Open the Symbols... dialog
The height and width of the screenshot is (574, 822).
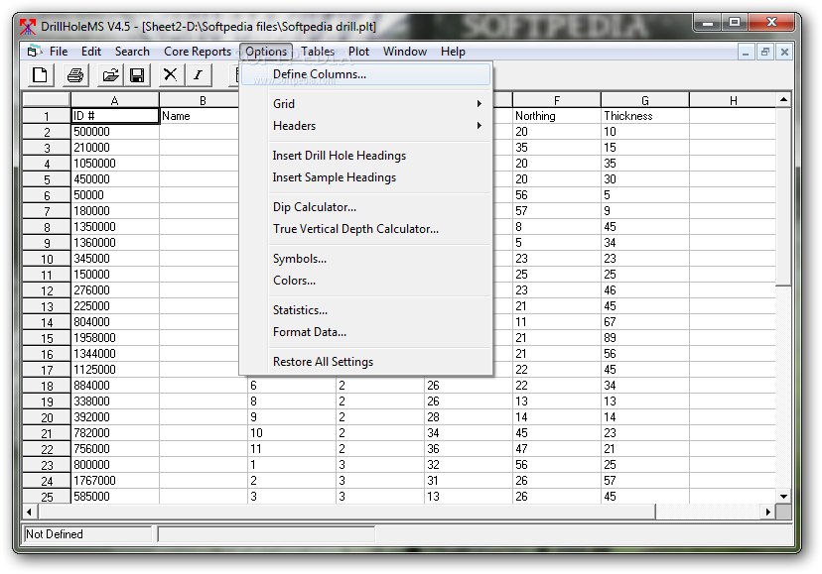366,259
